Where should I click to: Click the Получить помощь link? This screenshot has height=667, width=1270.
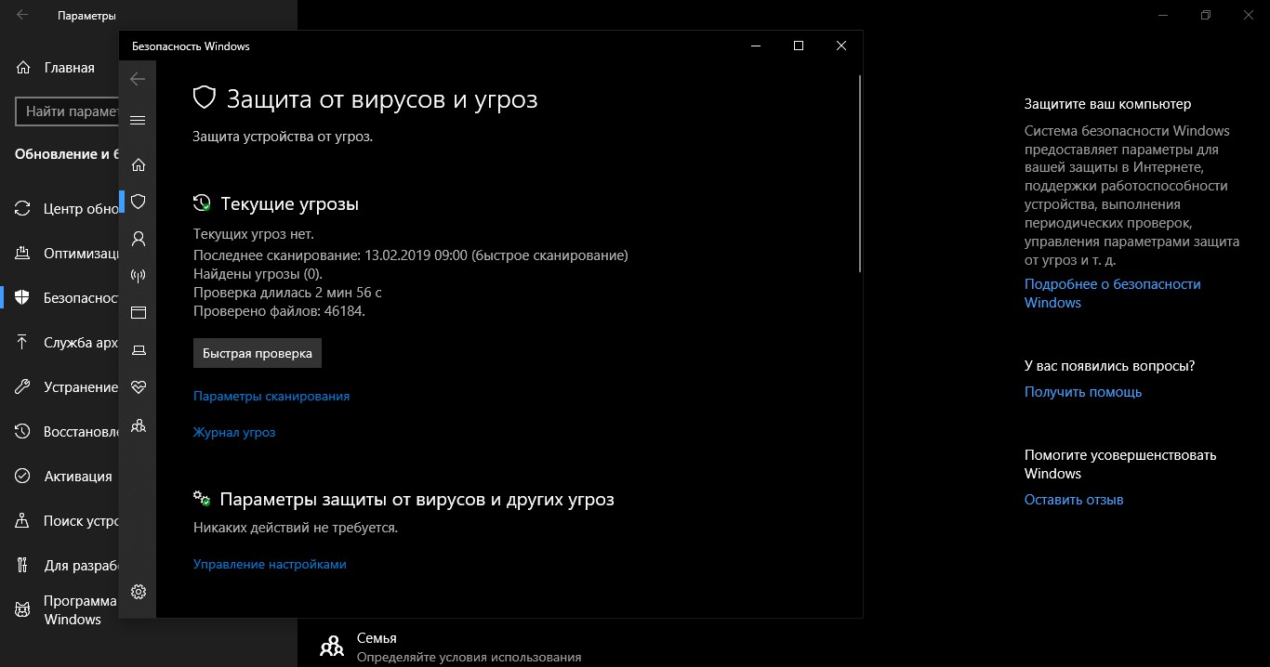pos(1083,392)
